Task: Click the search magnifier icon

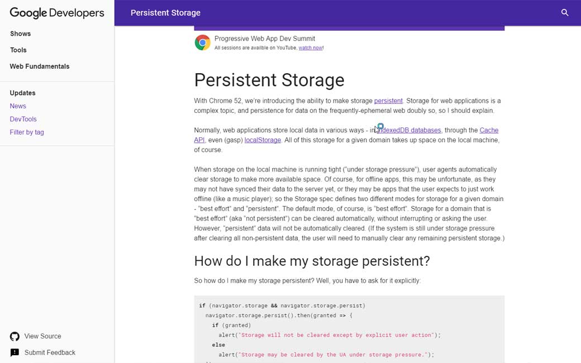Action: click(565, 12)
